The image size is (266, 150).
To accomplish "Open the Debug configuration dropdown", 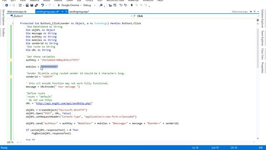I will click(94, 5).
